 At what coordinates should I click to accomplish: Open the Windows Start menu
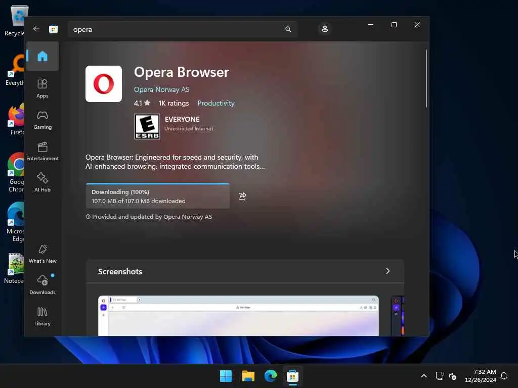226,376
